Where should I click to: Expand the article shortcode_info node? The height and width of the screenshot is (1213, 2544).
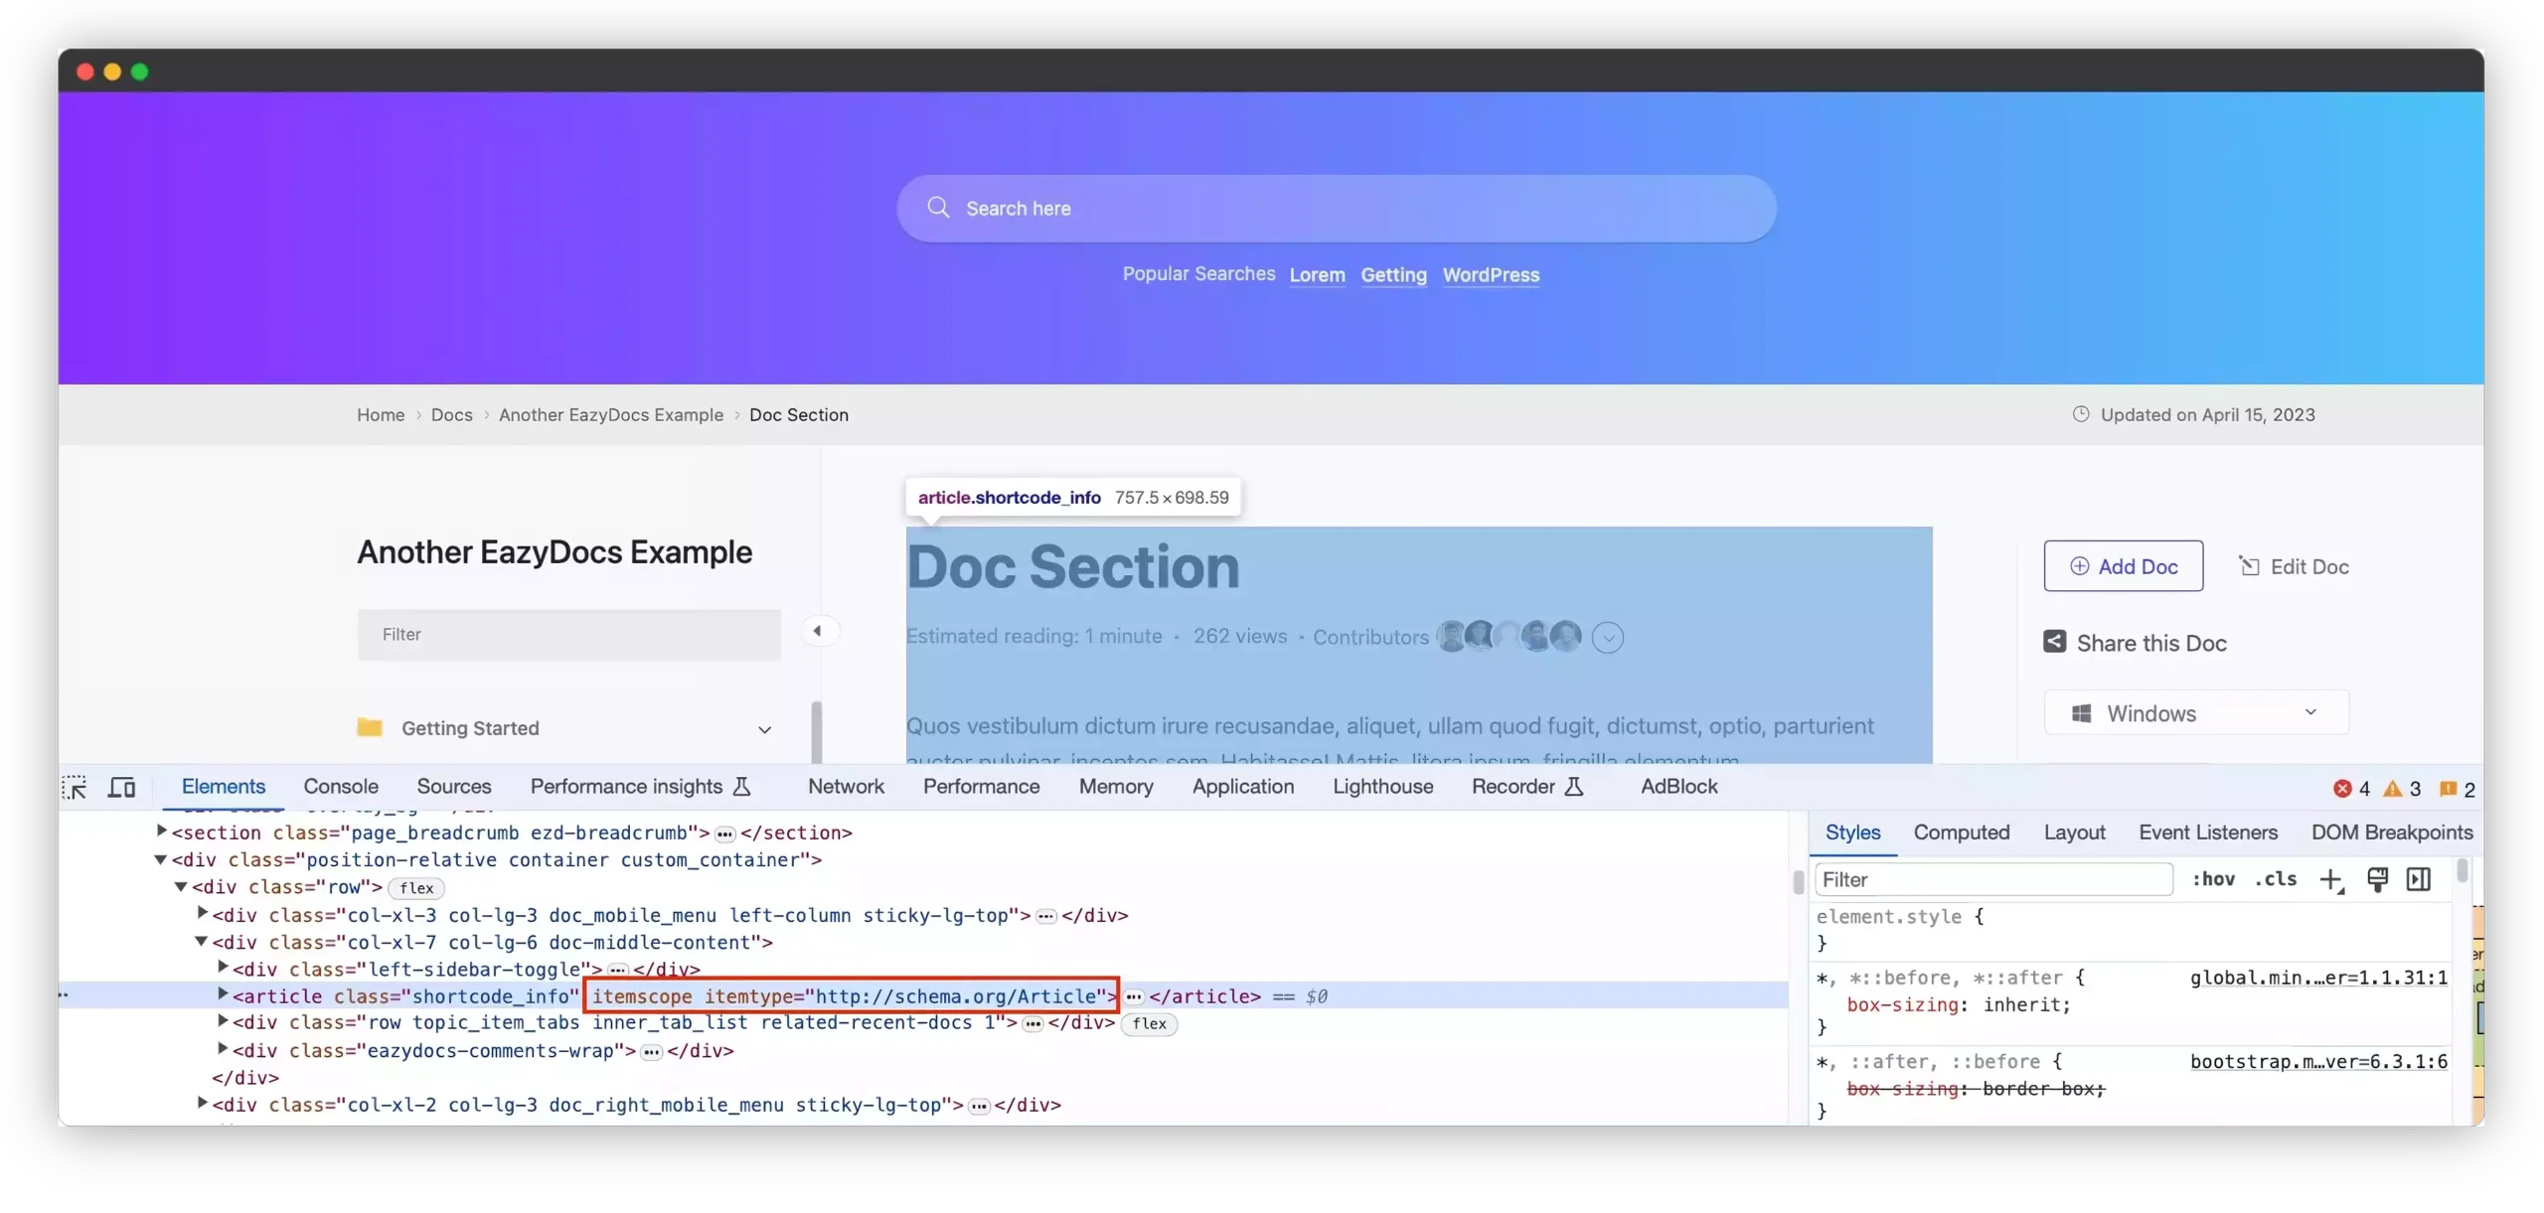[223, 993]
